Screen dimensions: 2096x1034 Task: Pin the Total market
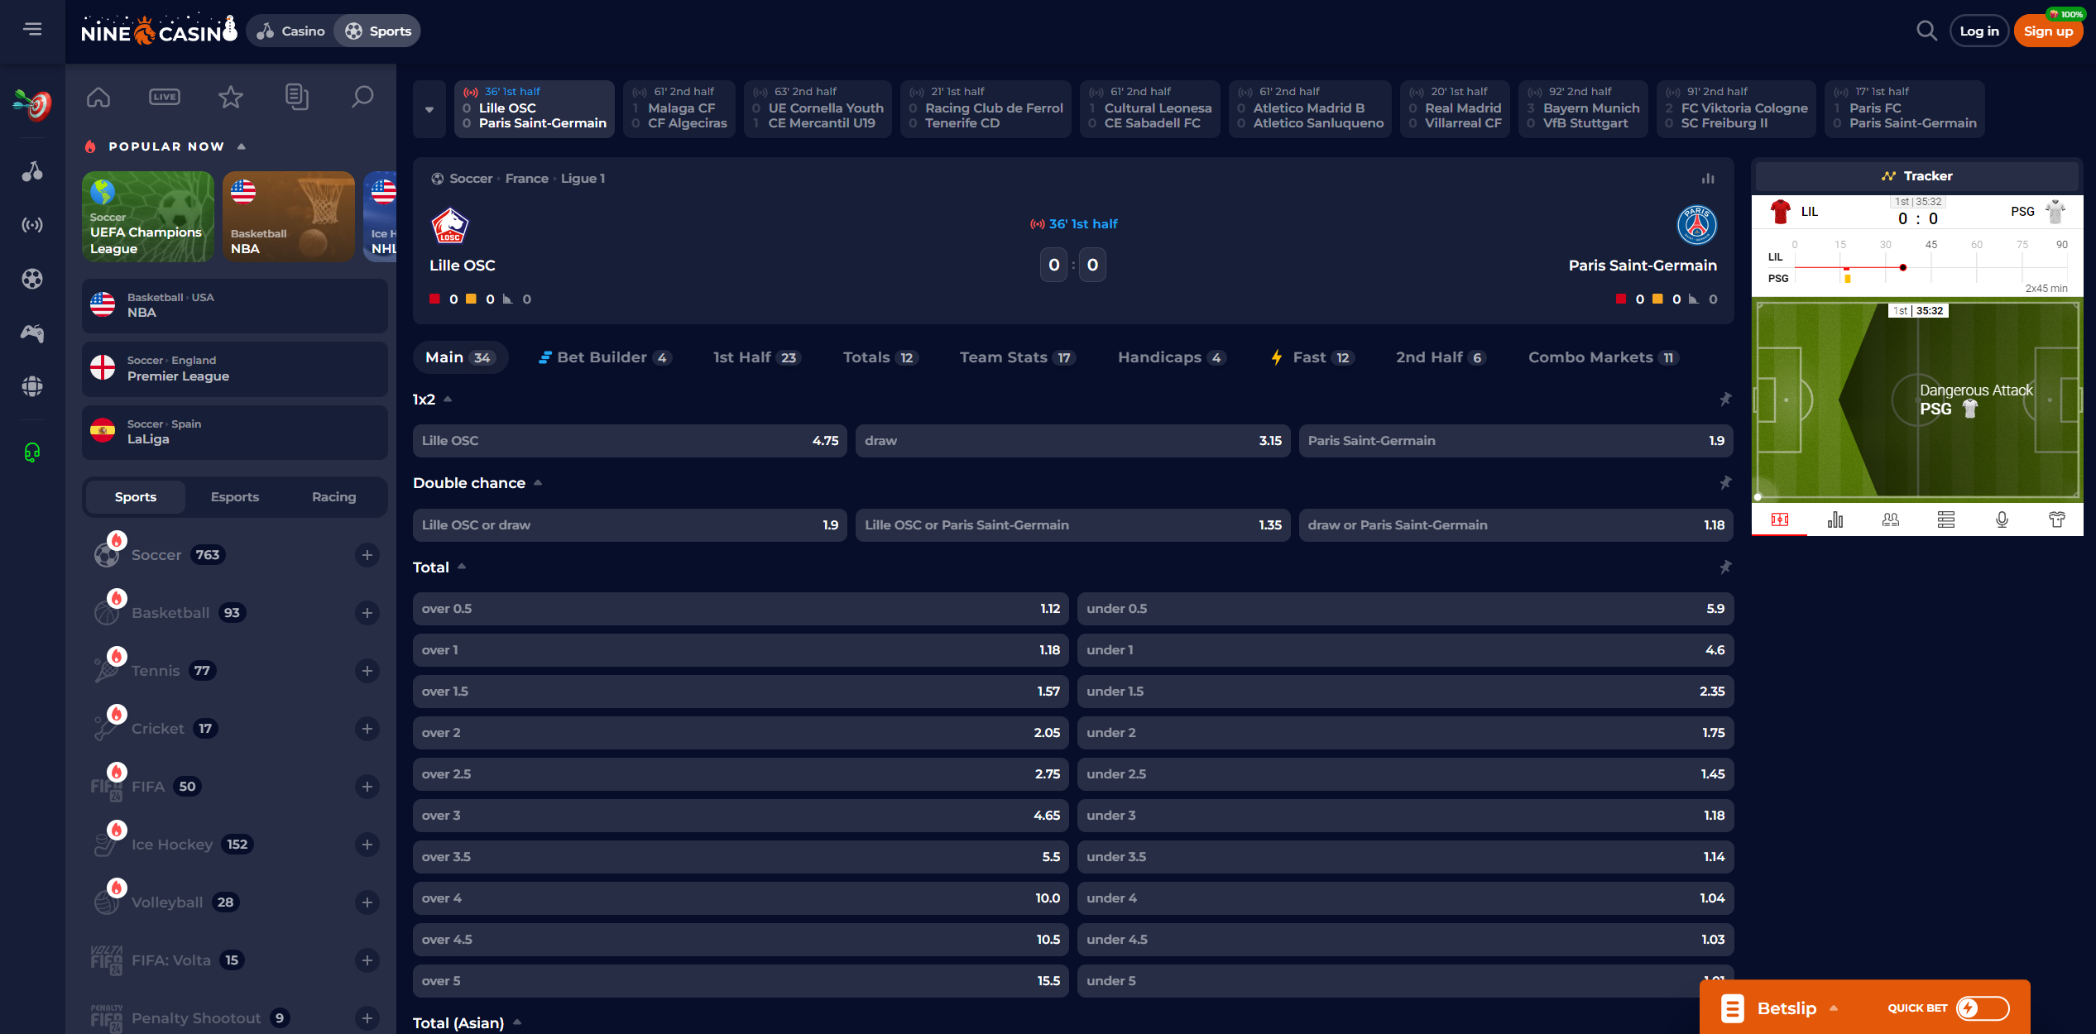point(1725,567)
